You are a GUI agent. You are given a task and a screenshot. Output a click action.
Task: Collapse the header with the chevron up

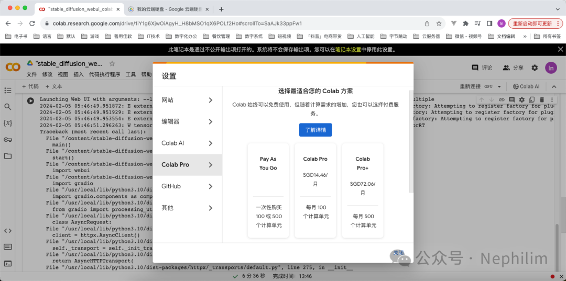[x=553, y=86]
